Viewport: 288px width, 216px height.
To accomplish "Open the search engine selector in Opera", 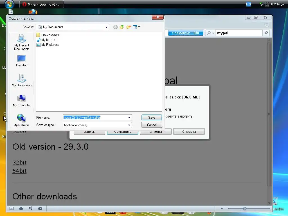I will pos(210,33).
